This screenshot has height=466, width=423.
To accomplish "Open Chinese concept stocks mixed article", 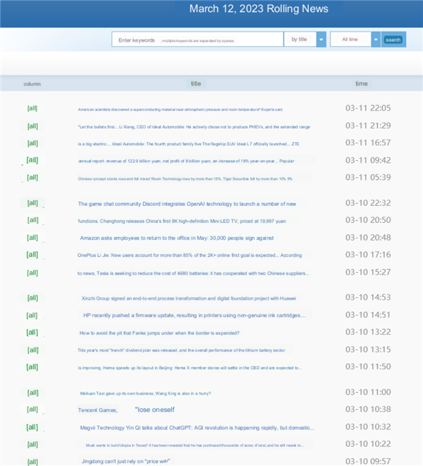I will [x=185, y=178].
